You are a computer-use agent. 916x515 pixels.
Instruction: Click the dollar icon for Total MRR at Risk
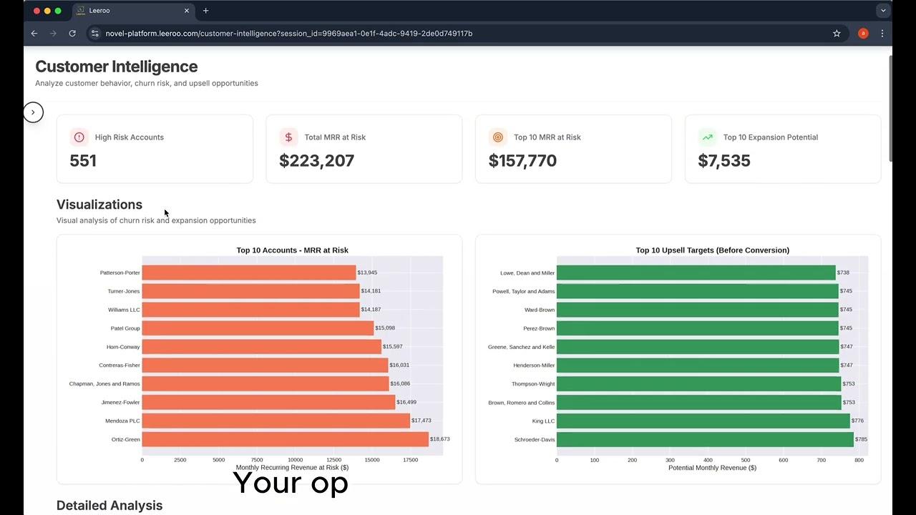click(288, 137)
